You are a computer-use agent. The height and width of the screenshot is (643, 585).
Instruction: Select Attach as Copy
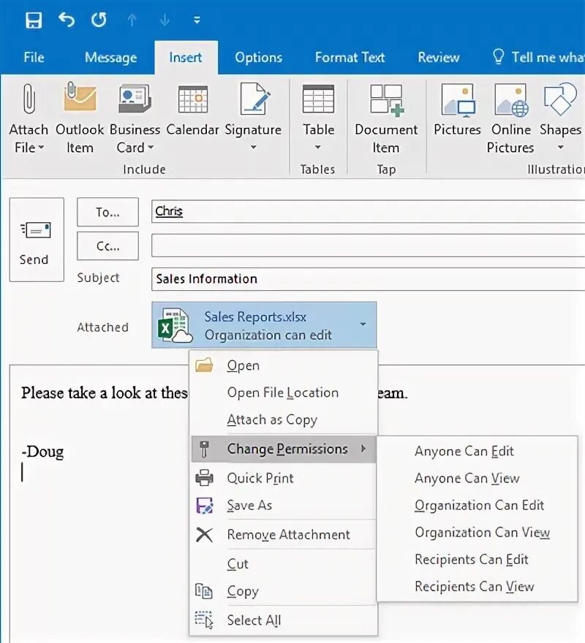click(283, 420)
